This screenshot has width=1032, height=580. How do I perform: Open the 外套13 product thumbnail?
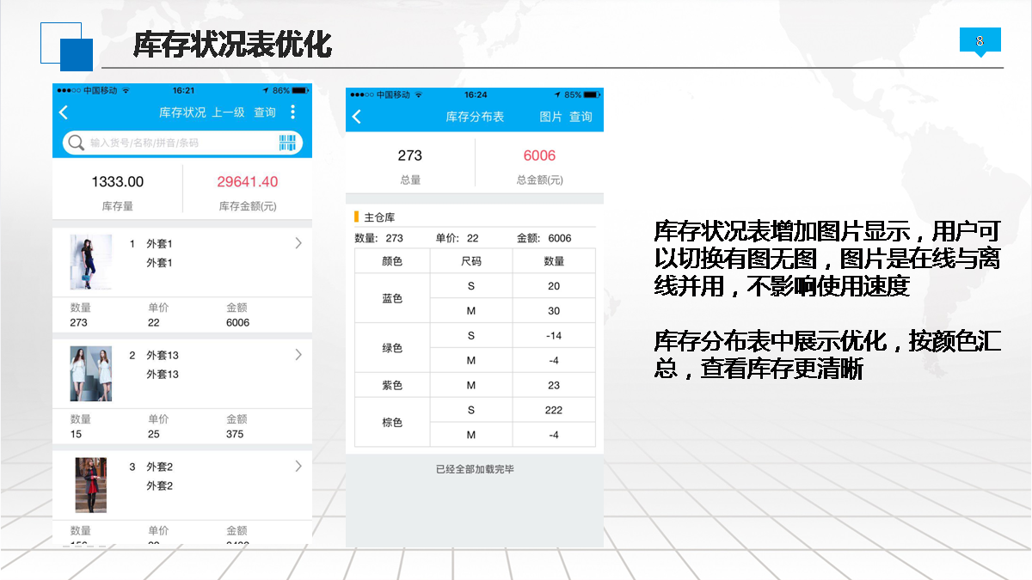[90, 374]
